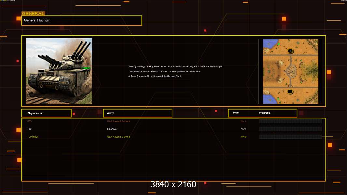Click the progress bar in the 025 row
The width and height of the screenshot is (347, 195).
[x=290, y=121]
